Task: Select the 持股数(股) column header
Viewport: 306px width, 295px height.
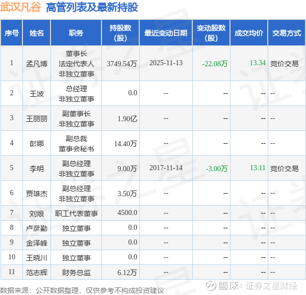Action: click(120, 33)
